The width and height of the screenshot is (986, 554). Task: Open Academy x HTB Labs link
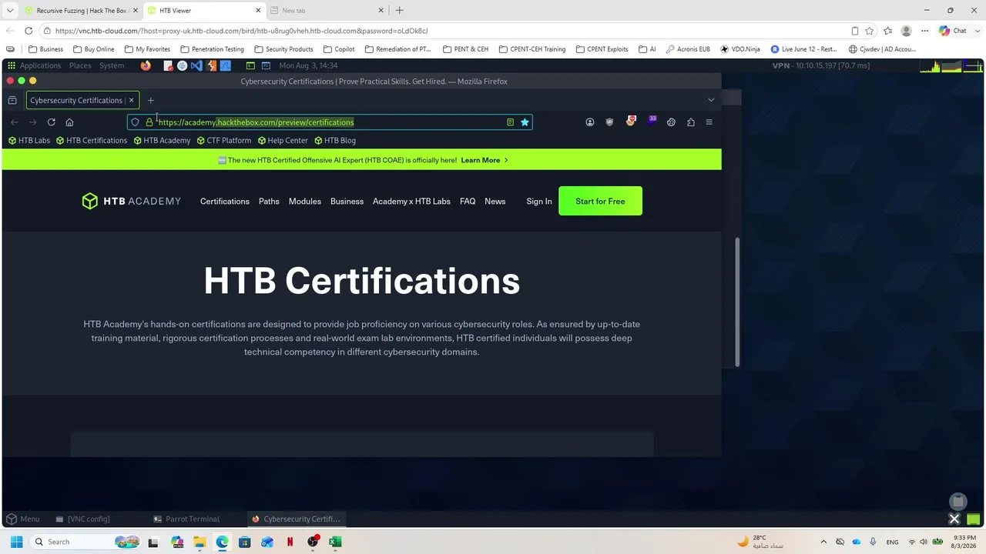coord(411,202)
